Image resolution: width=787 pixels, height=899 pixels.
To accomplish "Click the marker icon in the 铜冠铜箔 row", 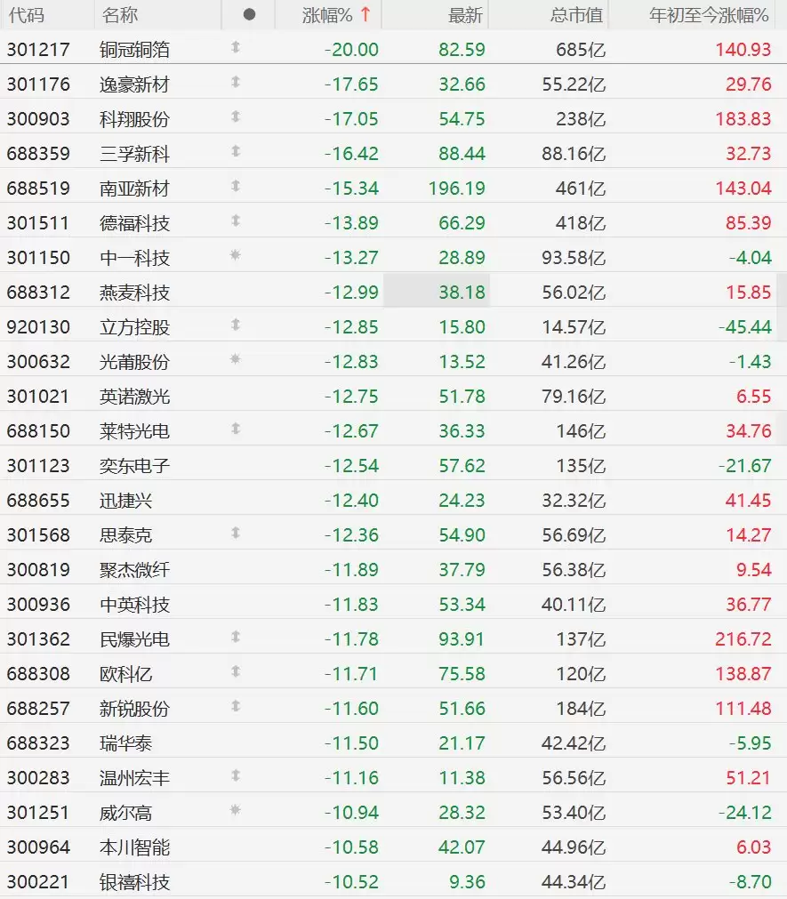I will [235, 48].
